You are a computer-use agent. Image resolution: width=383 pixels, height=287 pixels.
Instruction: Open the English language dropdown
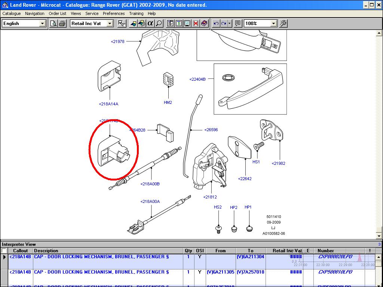click(42, 24)
